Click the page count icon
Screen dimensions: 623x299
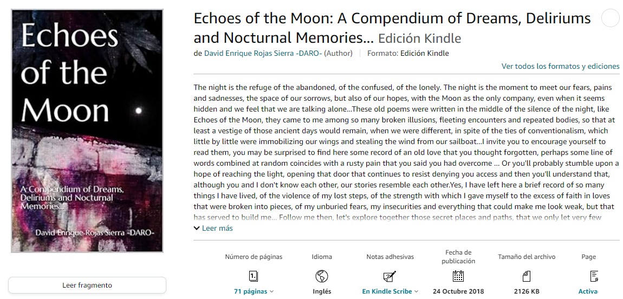tap(253, 276)
